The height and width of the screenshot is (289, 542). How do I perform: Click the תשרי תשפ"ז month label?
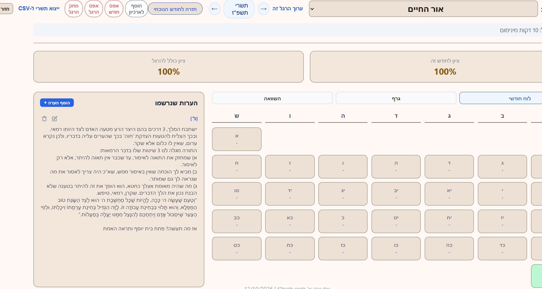pos(239,9)
